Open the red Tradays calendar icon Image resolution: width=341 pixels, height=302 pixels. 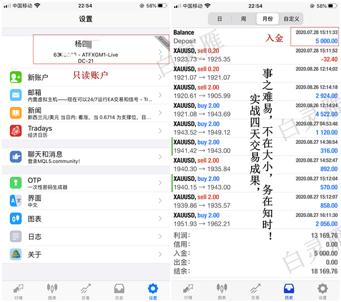tap(15, 131)
